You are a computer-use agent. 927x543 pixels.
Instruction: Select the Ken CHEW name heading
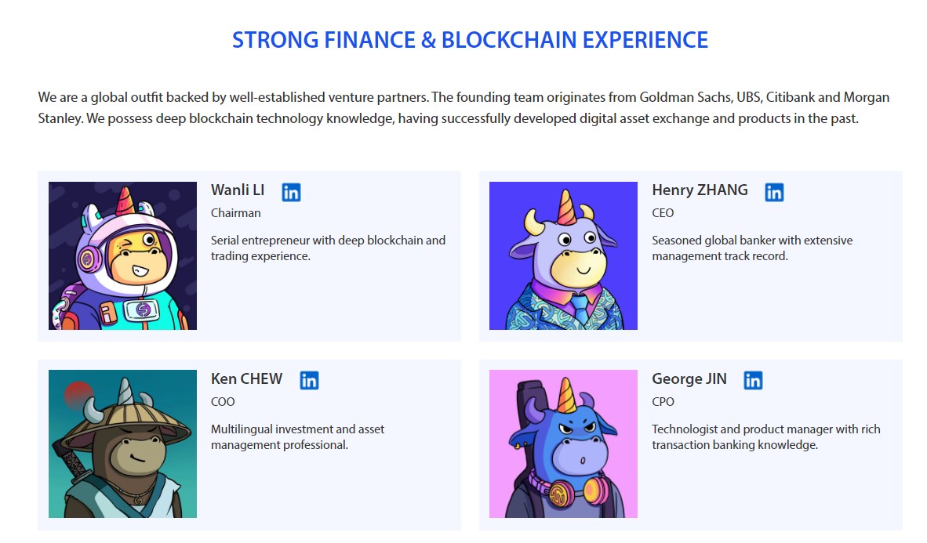pos(246,378)
